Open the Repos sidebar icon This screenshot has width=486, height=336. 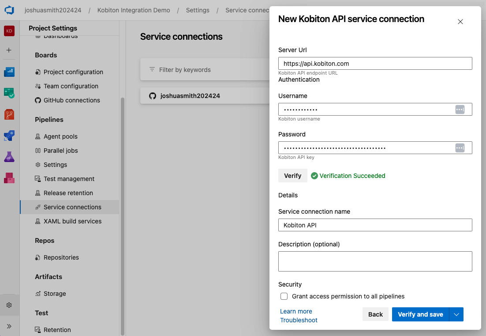coord(9,114)
